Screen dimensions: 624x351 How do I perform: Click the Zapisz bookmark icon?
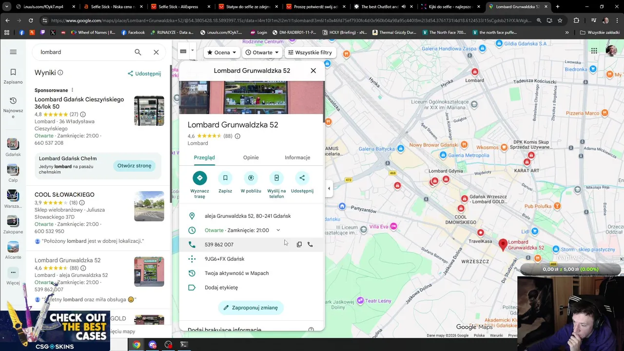tap(225, 178)
